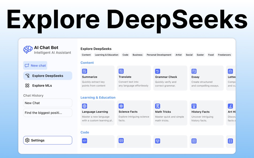The image size is (254, 158).
Task: Open Explore MLs in sidebar
Action: click(48, 86)
